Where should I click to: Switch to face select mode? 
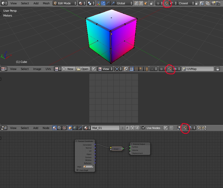coord(146,3)
